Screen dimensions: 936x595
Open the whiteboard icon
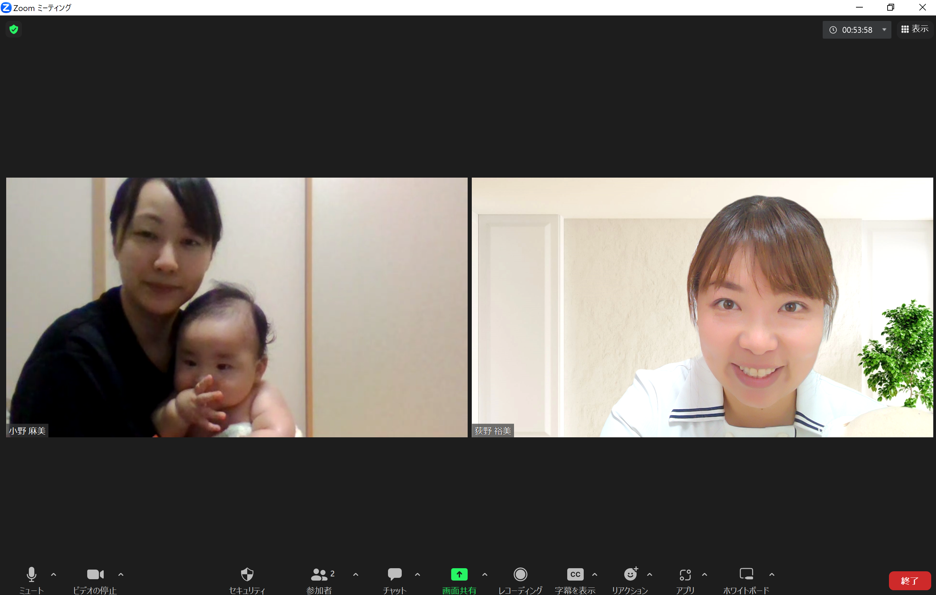[746, 574]
